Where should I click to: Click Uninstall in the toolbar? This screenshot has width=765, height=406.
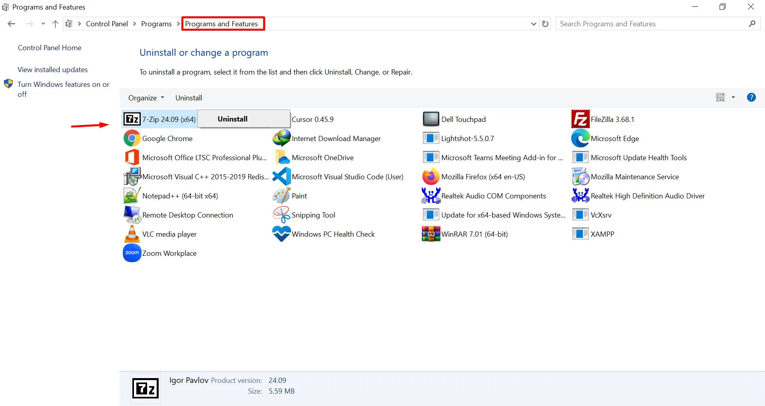189,98
